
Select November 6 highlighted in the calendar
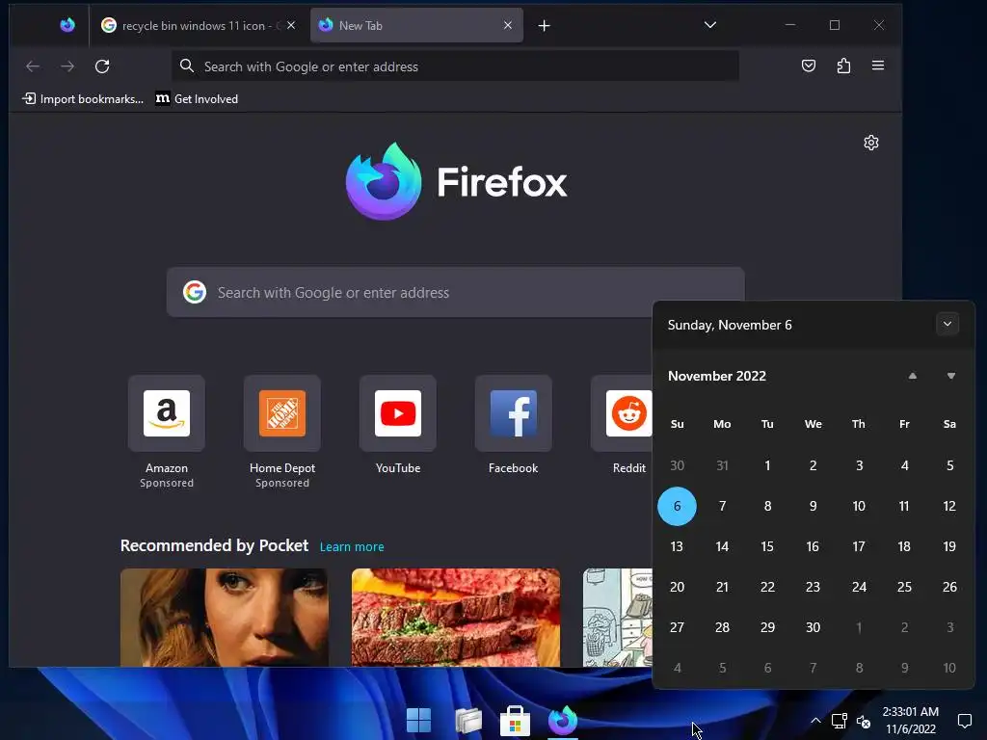[677, 506]
